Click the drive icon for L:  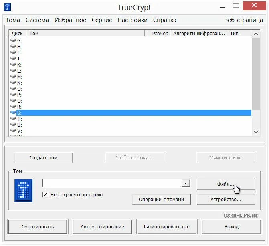coord(13,71)
